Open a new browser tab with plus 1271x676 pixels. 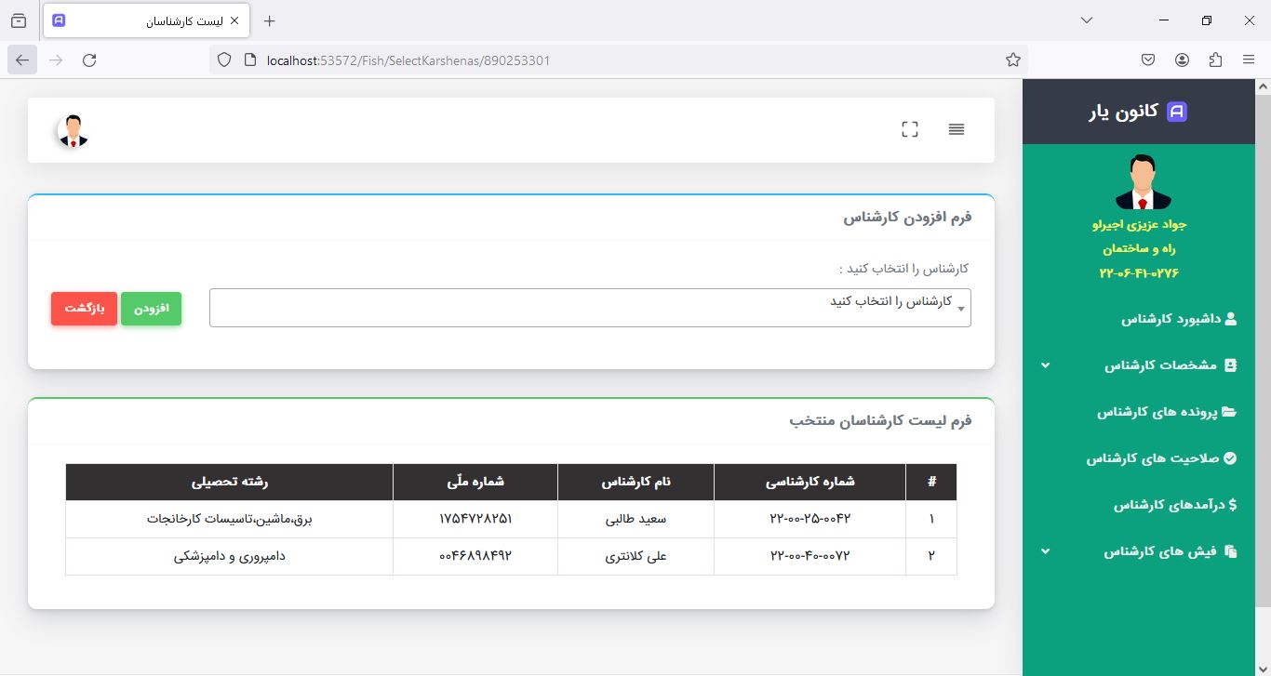tap(270, 20)
